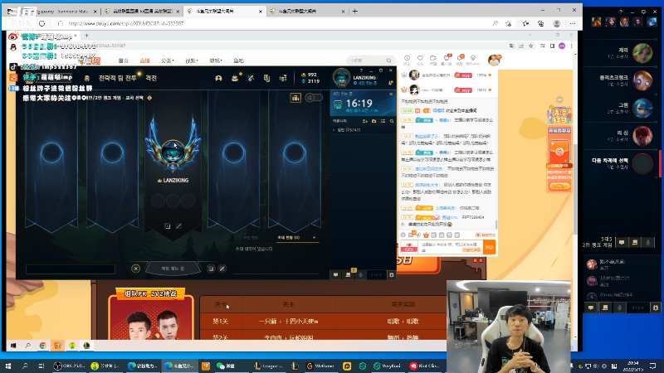This screenshot has width=664, height=373.
Task: Select the 제리 champion portrait in right panel
Action: [x=642, y=53]
